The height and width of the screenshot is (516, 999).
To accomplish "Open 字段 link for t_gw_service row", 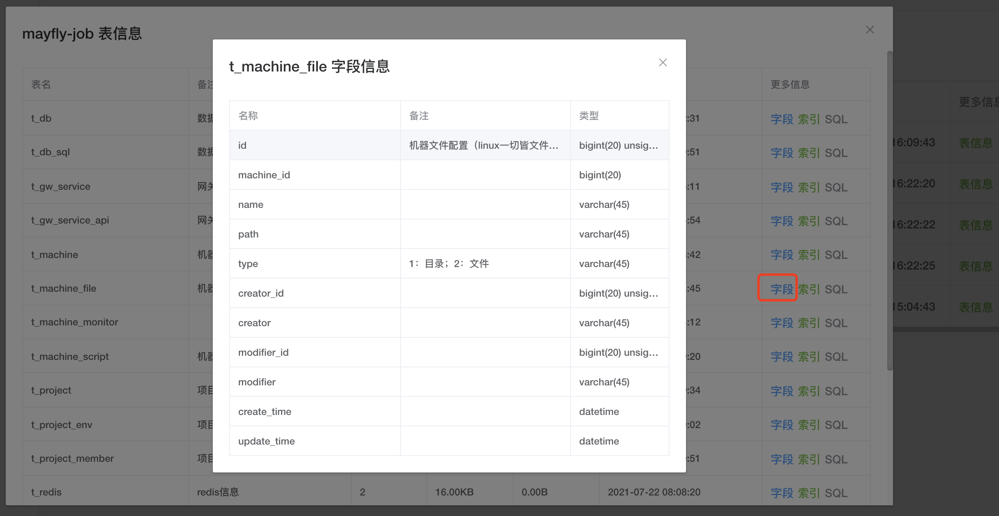I will point(782,187).
